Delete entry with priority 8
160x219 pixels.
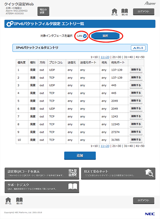coord(136,124)
